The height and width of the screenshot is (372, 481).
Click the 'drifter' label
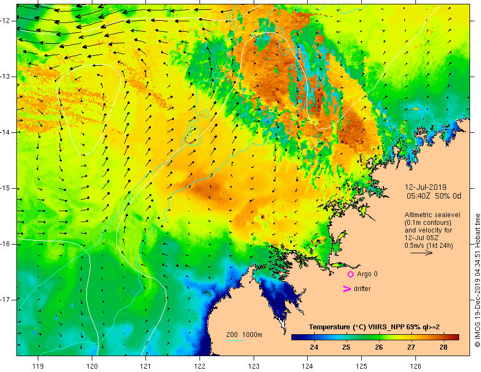[x=362, y=289]
